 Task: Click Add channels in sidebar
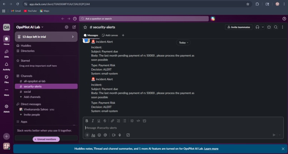[x=46, y=97]
